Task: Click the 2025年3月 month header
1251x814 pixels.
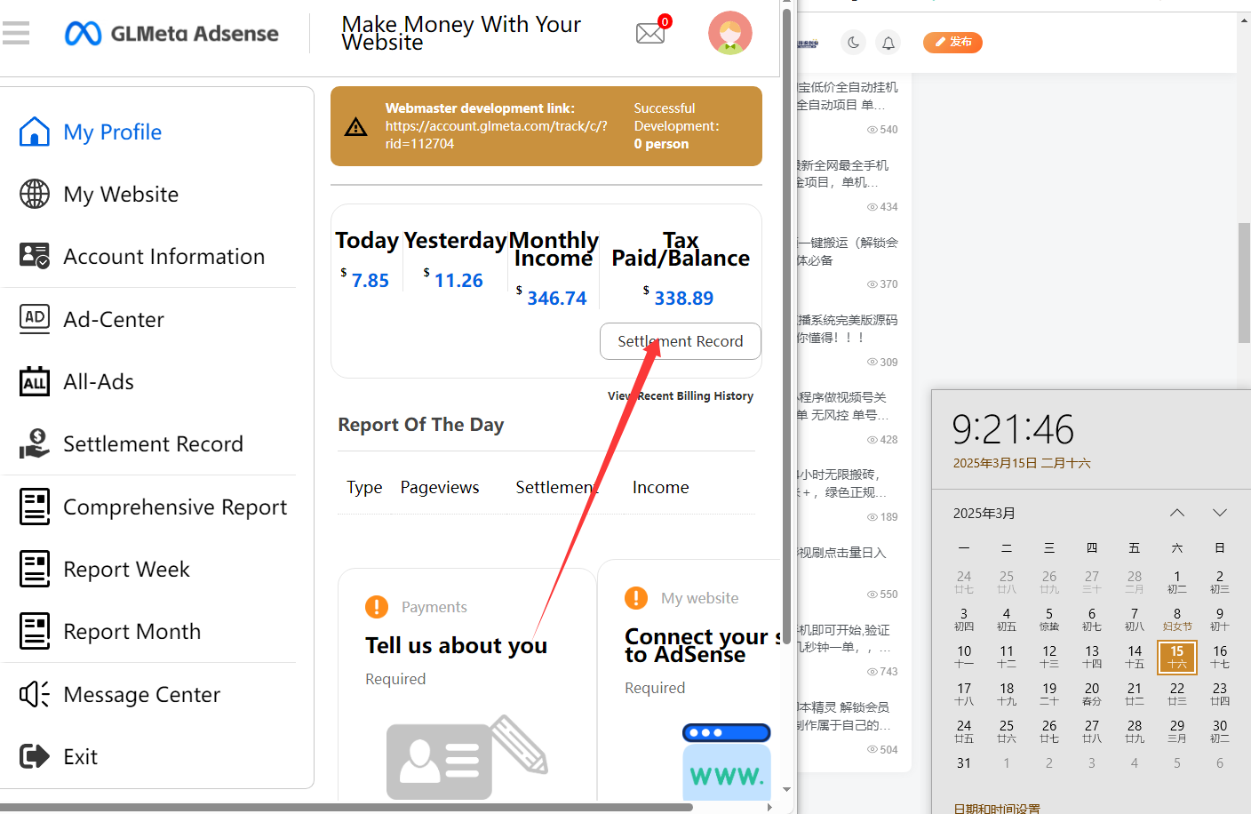Action: coord(984,513)
